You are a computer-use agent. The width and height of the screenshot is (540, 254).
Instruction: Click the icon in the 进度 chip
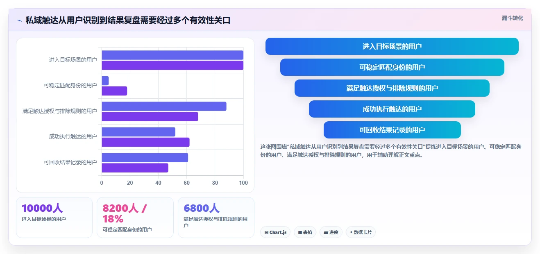pyautogui.click(x=326, y=232)
